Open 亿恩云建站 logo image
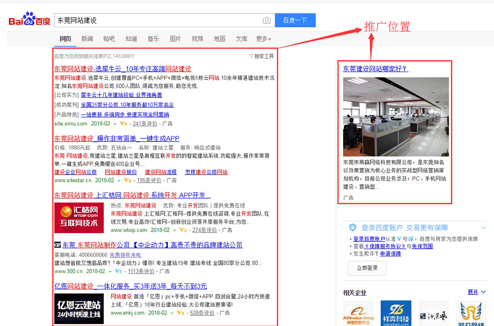 coord(79,309)
